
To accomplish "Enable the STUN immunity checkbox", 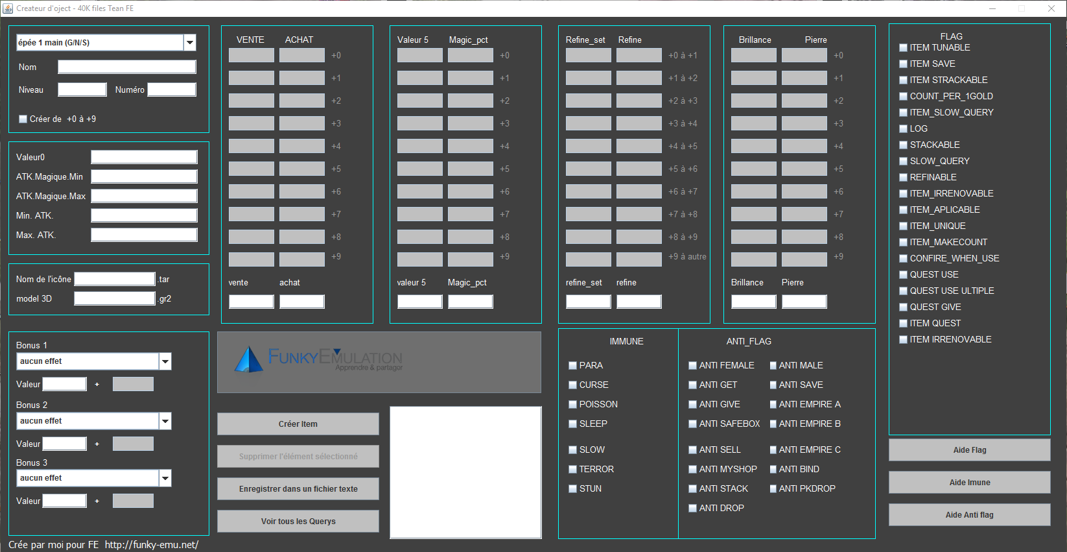I will tap(572, 488).
